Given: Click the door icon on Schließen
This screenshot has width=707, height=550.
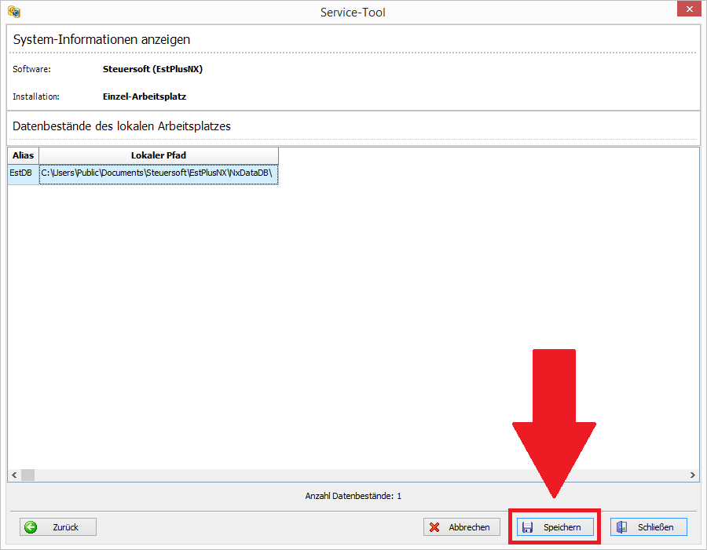Looking at the screenshot, I should 621,527.
